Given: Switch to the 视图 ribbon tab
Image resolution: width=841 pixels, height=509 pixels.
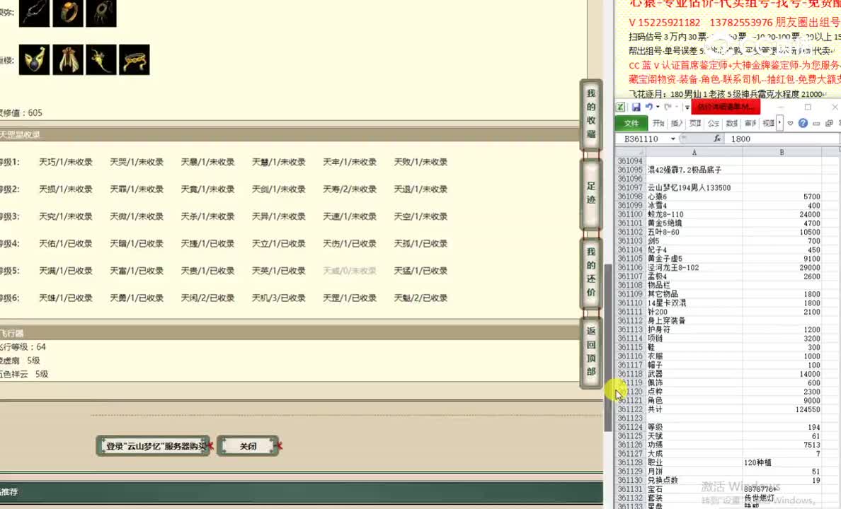Looking at the screenshot, I should click(x=769, y=123).
